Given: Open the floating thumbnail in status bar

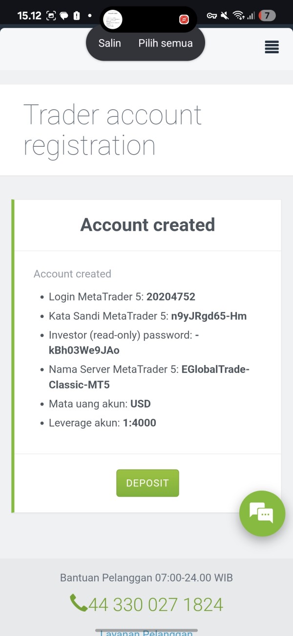Looking at the screenshot, I should click(x=113, y=20).
